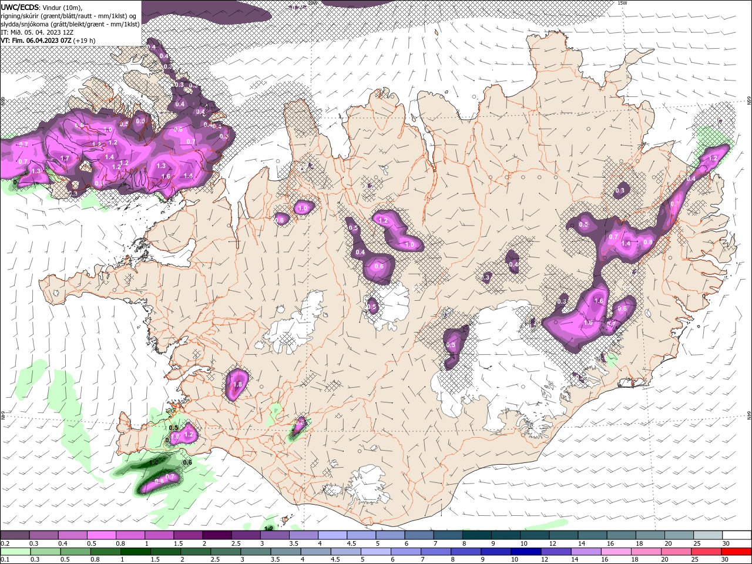This screenshot has height=564, width=752.
Task: Click the 'IT: Mið. 05. 04. 2023 12Z' line
Action: [38, 32]
